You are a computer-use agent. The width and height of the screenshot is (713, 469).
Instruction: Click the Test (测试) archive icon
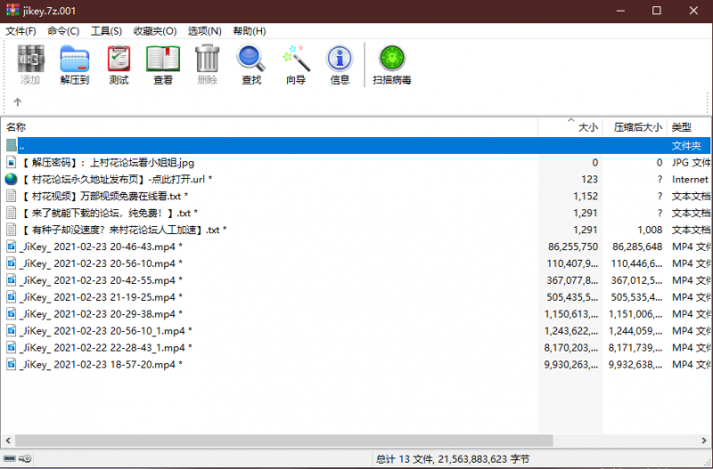point(119,65)
